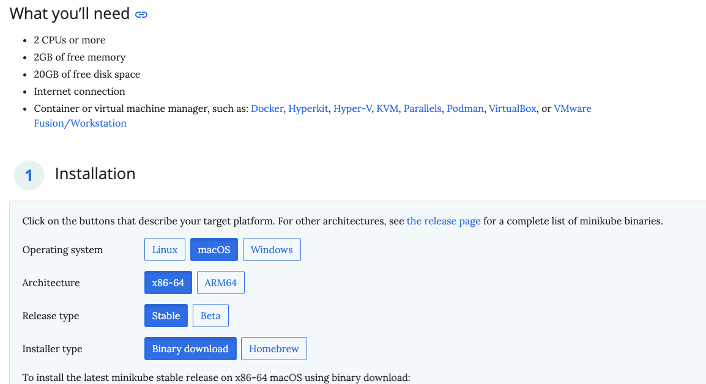Click the 'Architecture' label
The height and width of the screenshot is (384, 706).
pyautogui.click(x=51, y=282)
